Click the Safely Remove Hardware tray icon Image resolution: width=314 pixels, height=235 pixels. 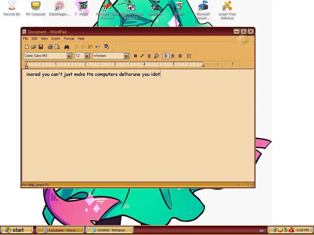pos(286,230)
